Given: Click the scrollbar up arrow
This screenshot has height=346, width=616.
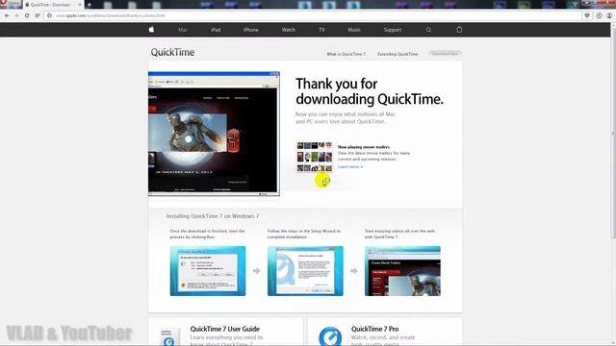Looking at the screenshot, I should point(613,25).
